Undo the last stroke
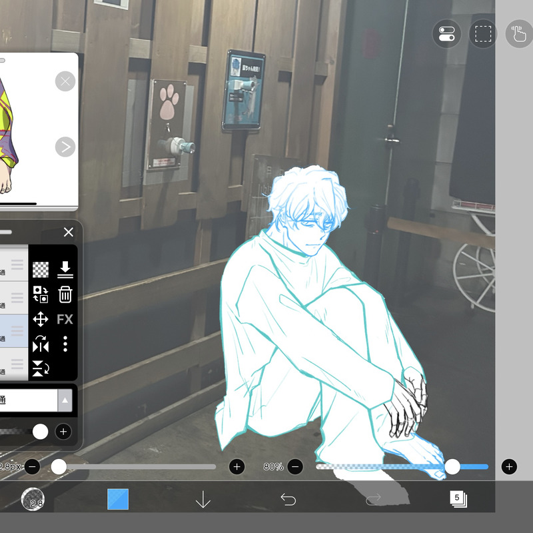533x533 pixels. click(x=288, y=499)
